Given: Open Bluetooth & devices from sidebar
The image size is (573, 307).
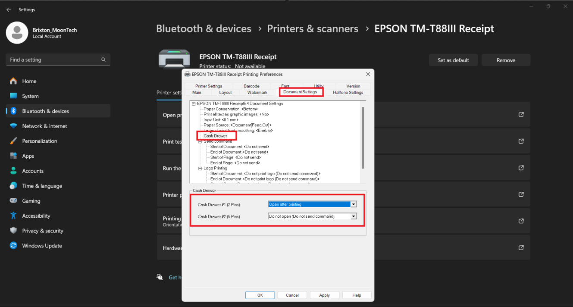Looking at the screenshot, I should click(45, 111).
